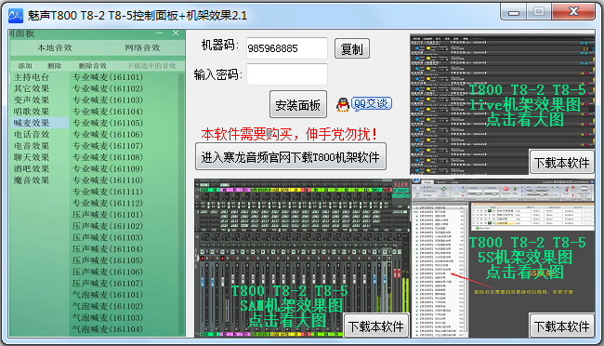Image resolution: width=604 pixels, height=346 pixels.
Task: Click the effects list vertical scrollbar
Action: click(x=181, y=204)
